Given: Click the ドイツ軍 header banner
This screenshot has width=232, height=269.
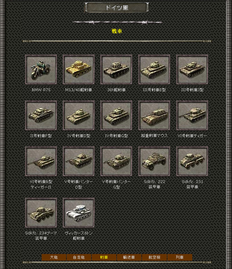Looking at the screenshot, I should point(117,8).
